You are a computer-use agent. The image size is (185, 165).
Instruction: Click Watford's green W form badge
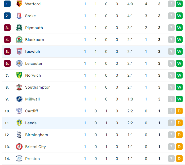[x=179, y=4]
